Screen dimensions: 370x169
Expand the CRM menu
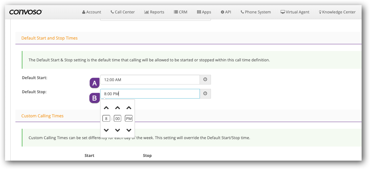pyautogui.click(x=180, y=12)
